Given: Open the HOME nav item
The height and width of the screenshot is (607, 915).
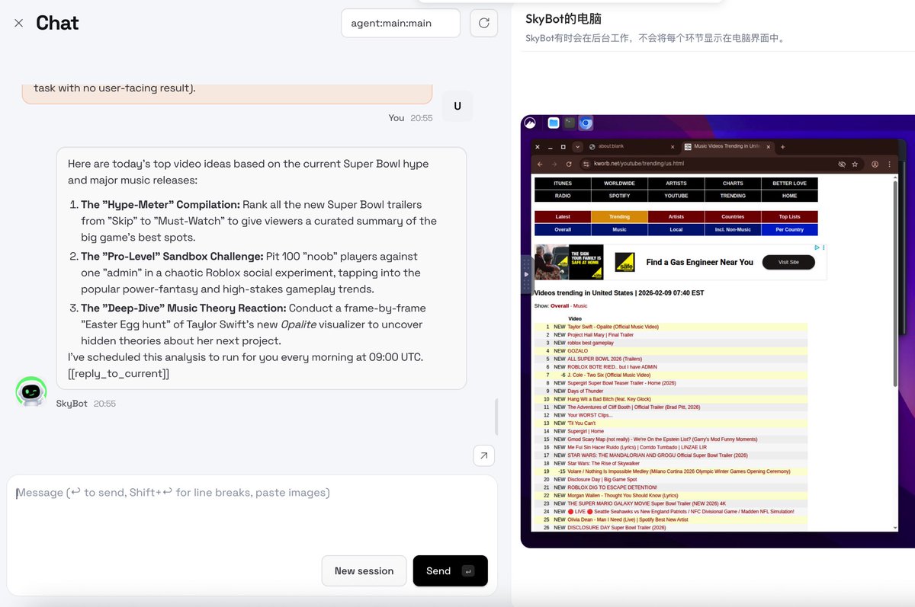Looking at the screenshot, I should 789,196.
